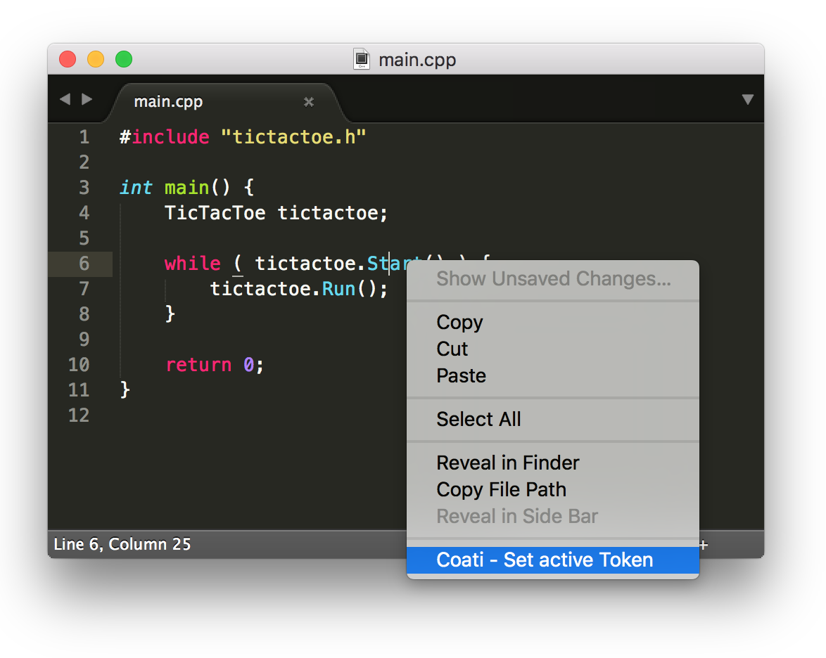The image size is (826, 658).
Task: Click the Run method call on line 7
Action: pos(338,289)
